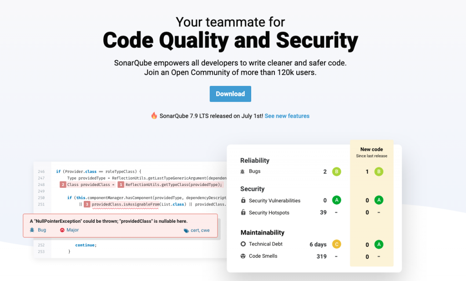Click the blue Download button

click(x=230, y=94)
